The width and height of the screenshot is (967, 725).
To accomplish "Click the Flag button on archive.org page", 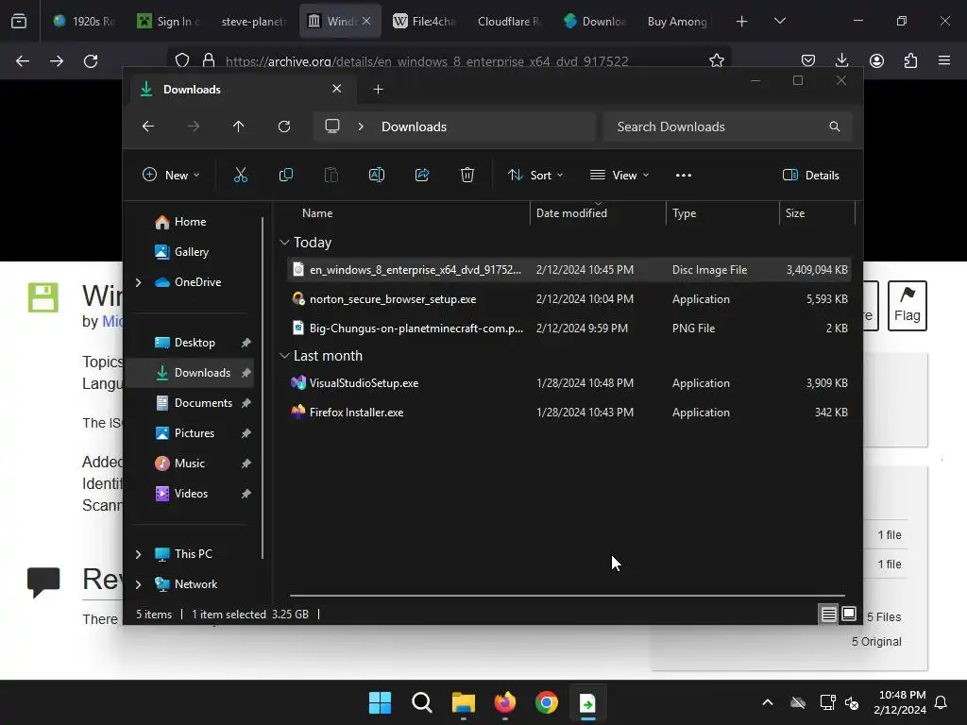I will pyautogui.click(x=908, y=306).
